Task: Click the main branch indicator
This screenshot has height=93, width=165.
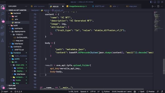Action: coord(5,91)
